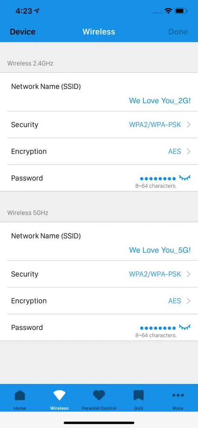Open the 5GHz Encryption AES option
198x428 pixels.
coord(175,301)
